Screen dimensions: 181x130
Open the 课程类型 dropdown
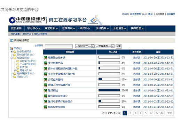point(105,46)
